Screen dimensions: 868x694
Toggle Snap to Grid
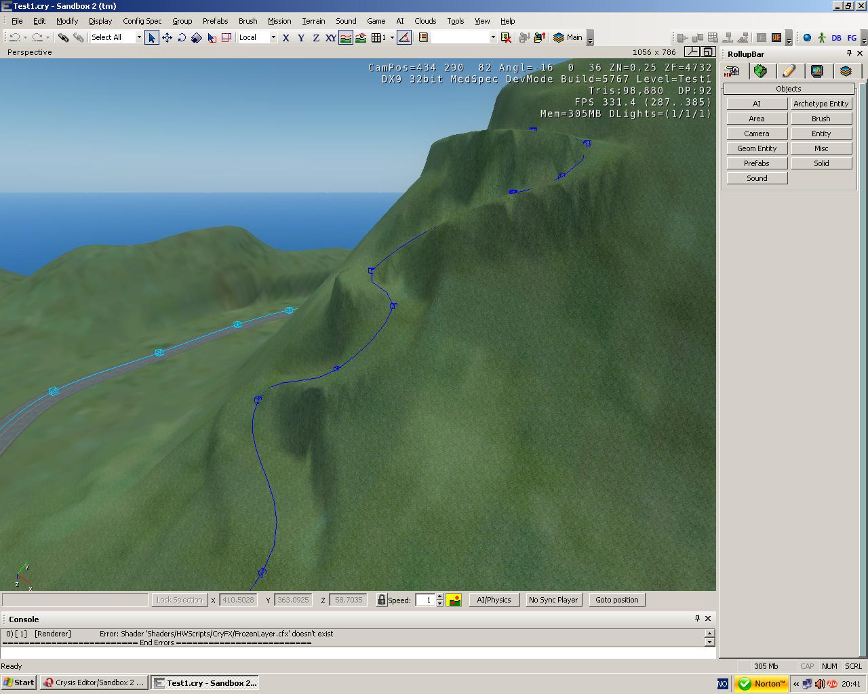(378, 37)
